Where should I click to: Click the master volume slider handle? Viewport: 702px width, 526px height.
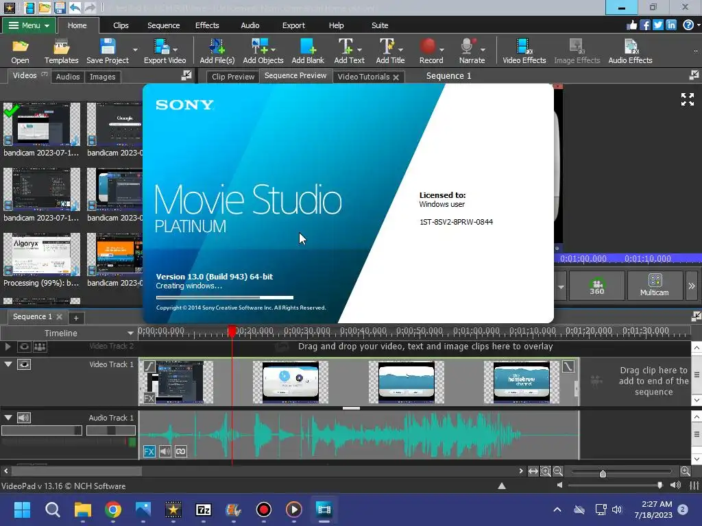[x=659, y=486]
